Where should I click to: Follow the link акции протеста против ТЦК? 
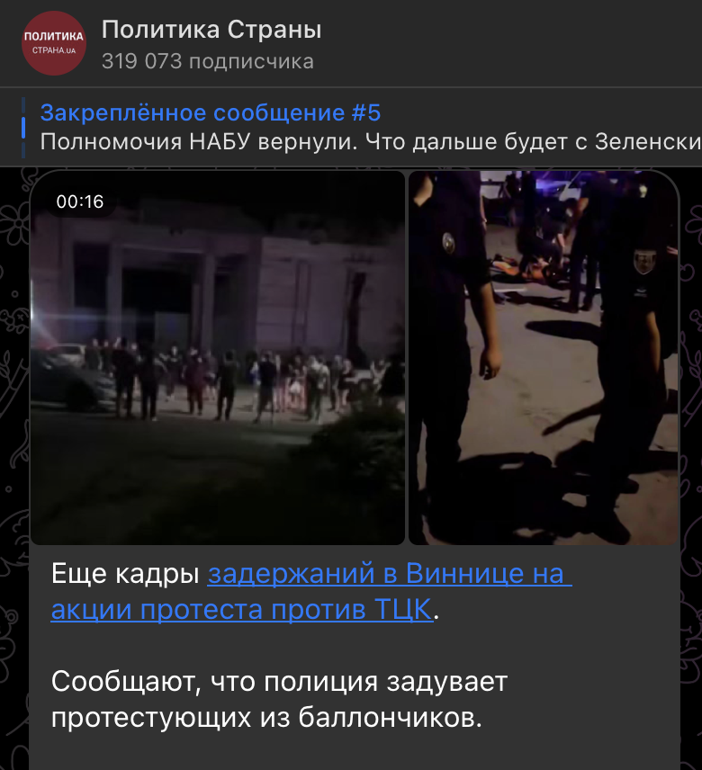coord(242,609)
